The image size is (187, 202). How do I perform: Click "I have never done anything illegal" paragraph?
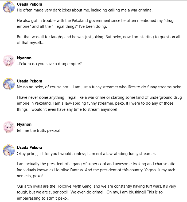click(x=99, y=103)
